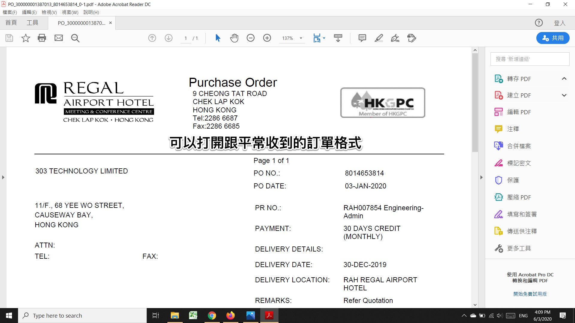This screenshot has height=323, width=575.
Task: Click the 登入 sign in link
Action: click(x=559, y=23)
